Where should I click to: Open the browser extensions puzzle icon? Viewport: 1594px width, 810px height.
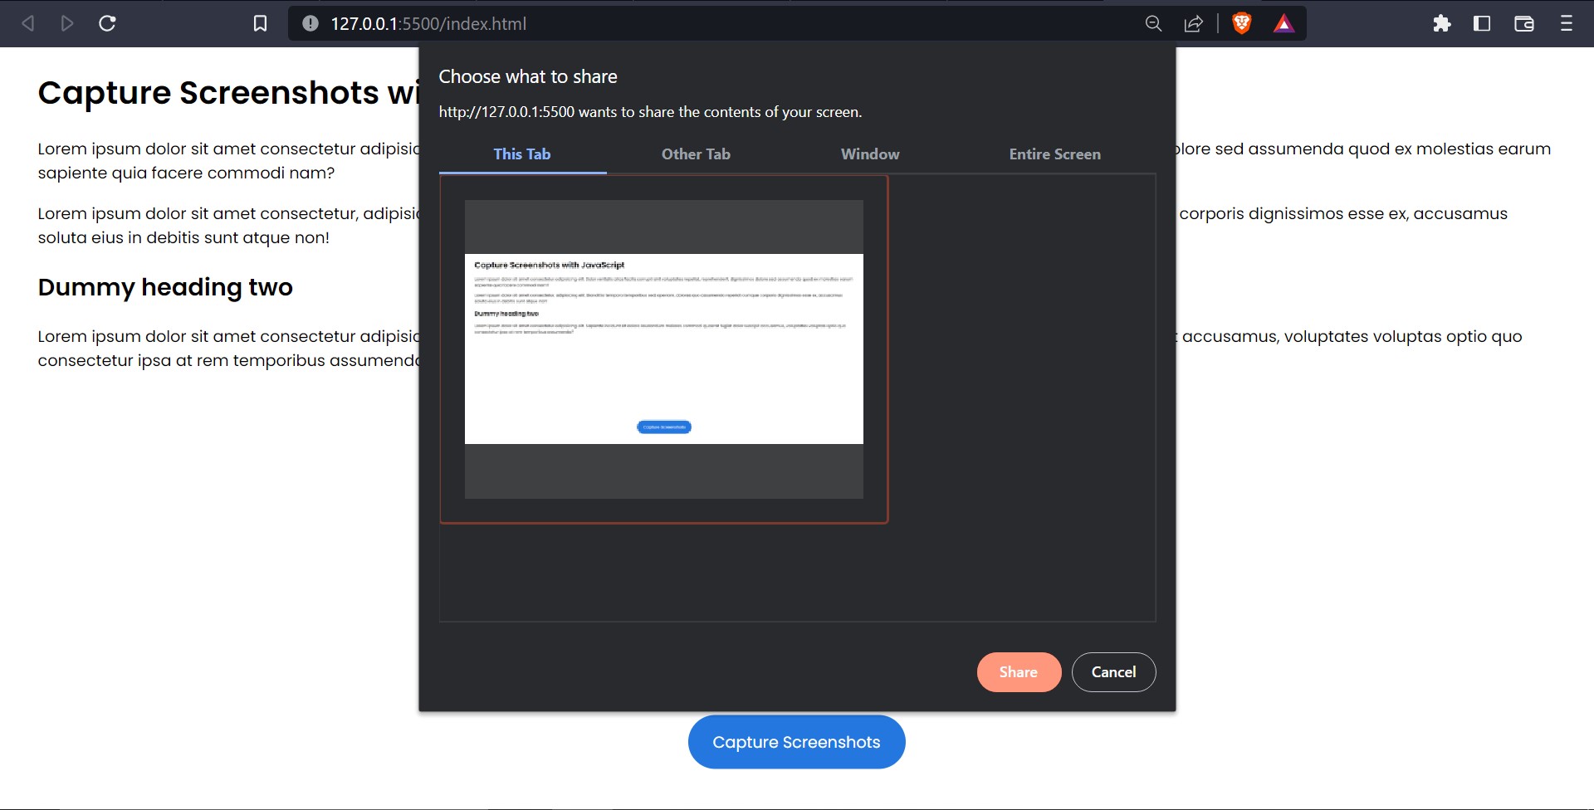pos(1442,23)
